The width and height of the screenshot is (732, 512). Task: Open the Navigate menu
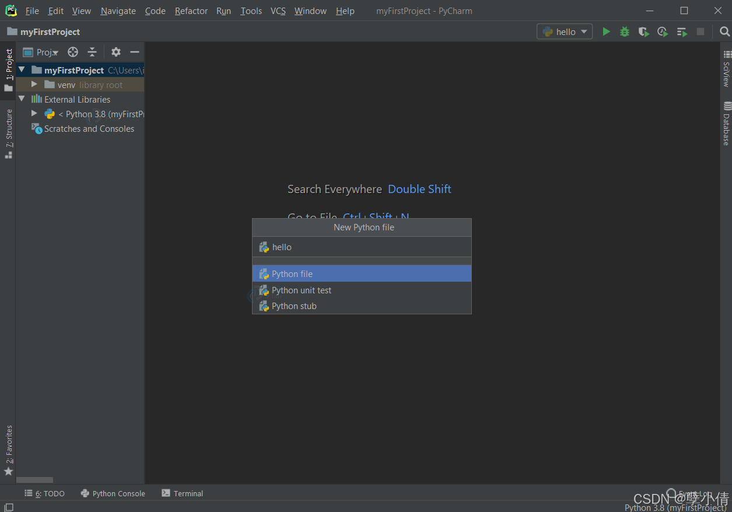(118, 11)
